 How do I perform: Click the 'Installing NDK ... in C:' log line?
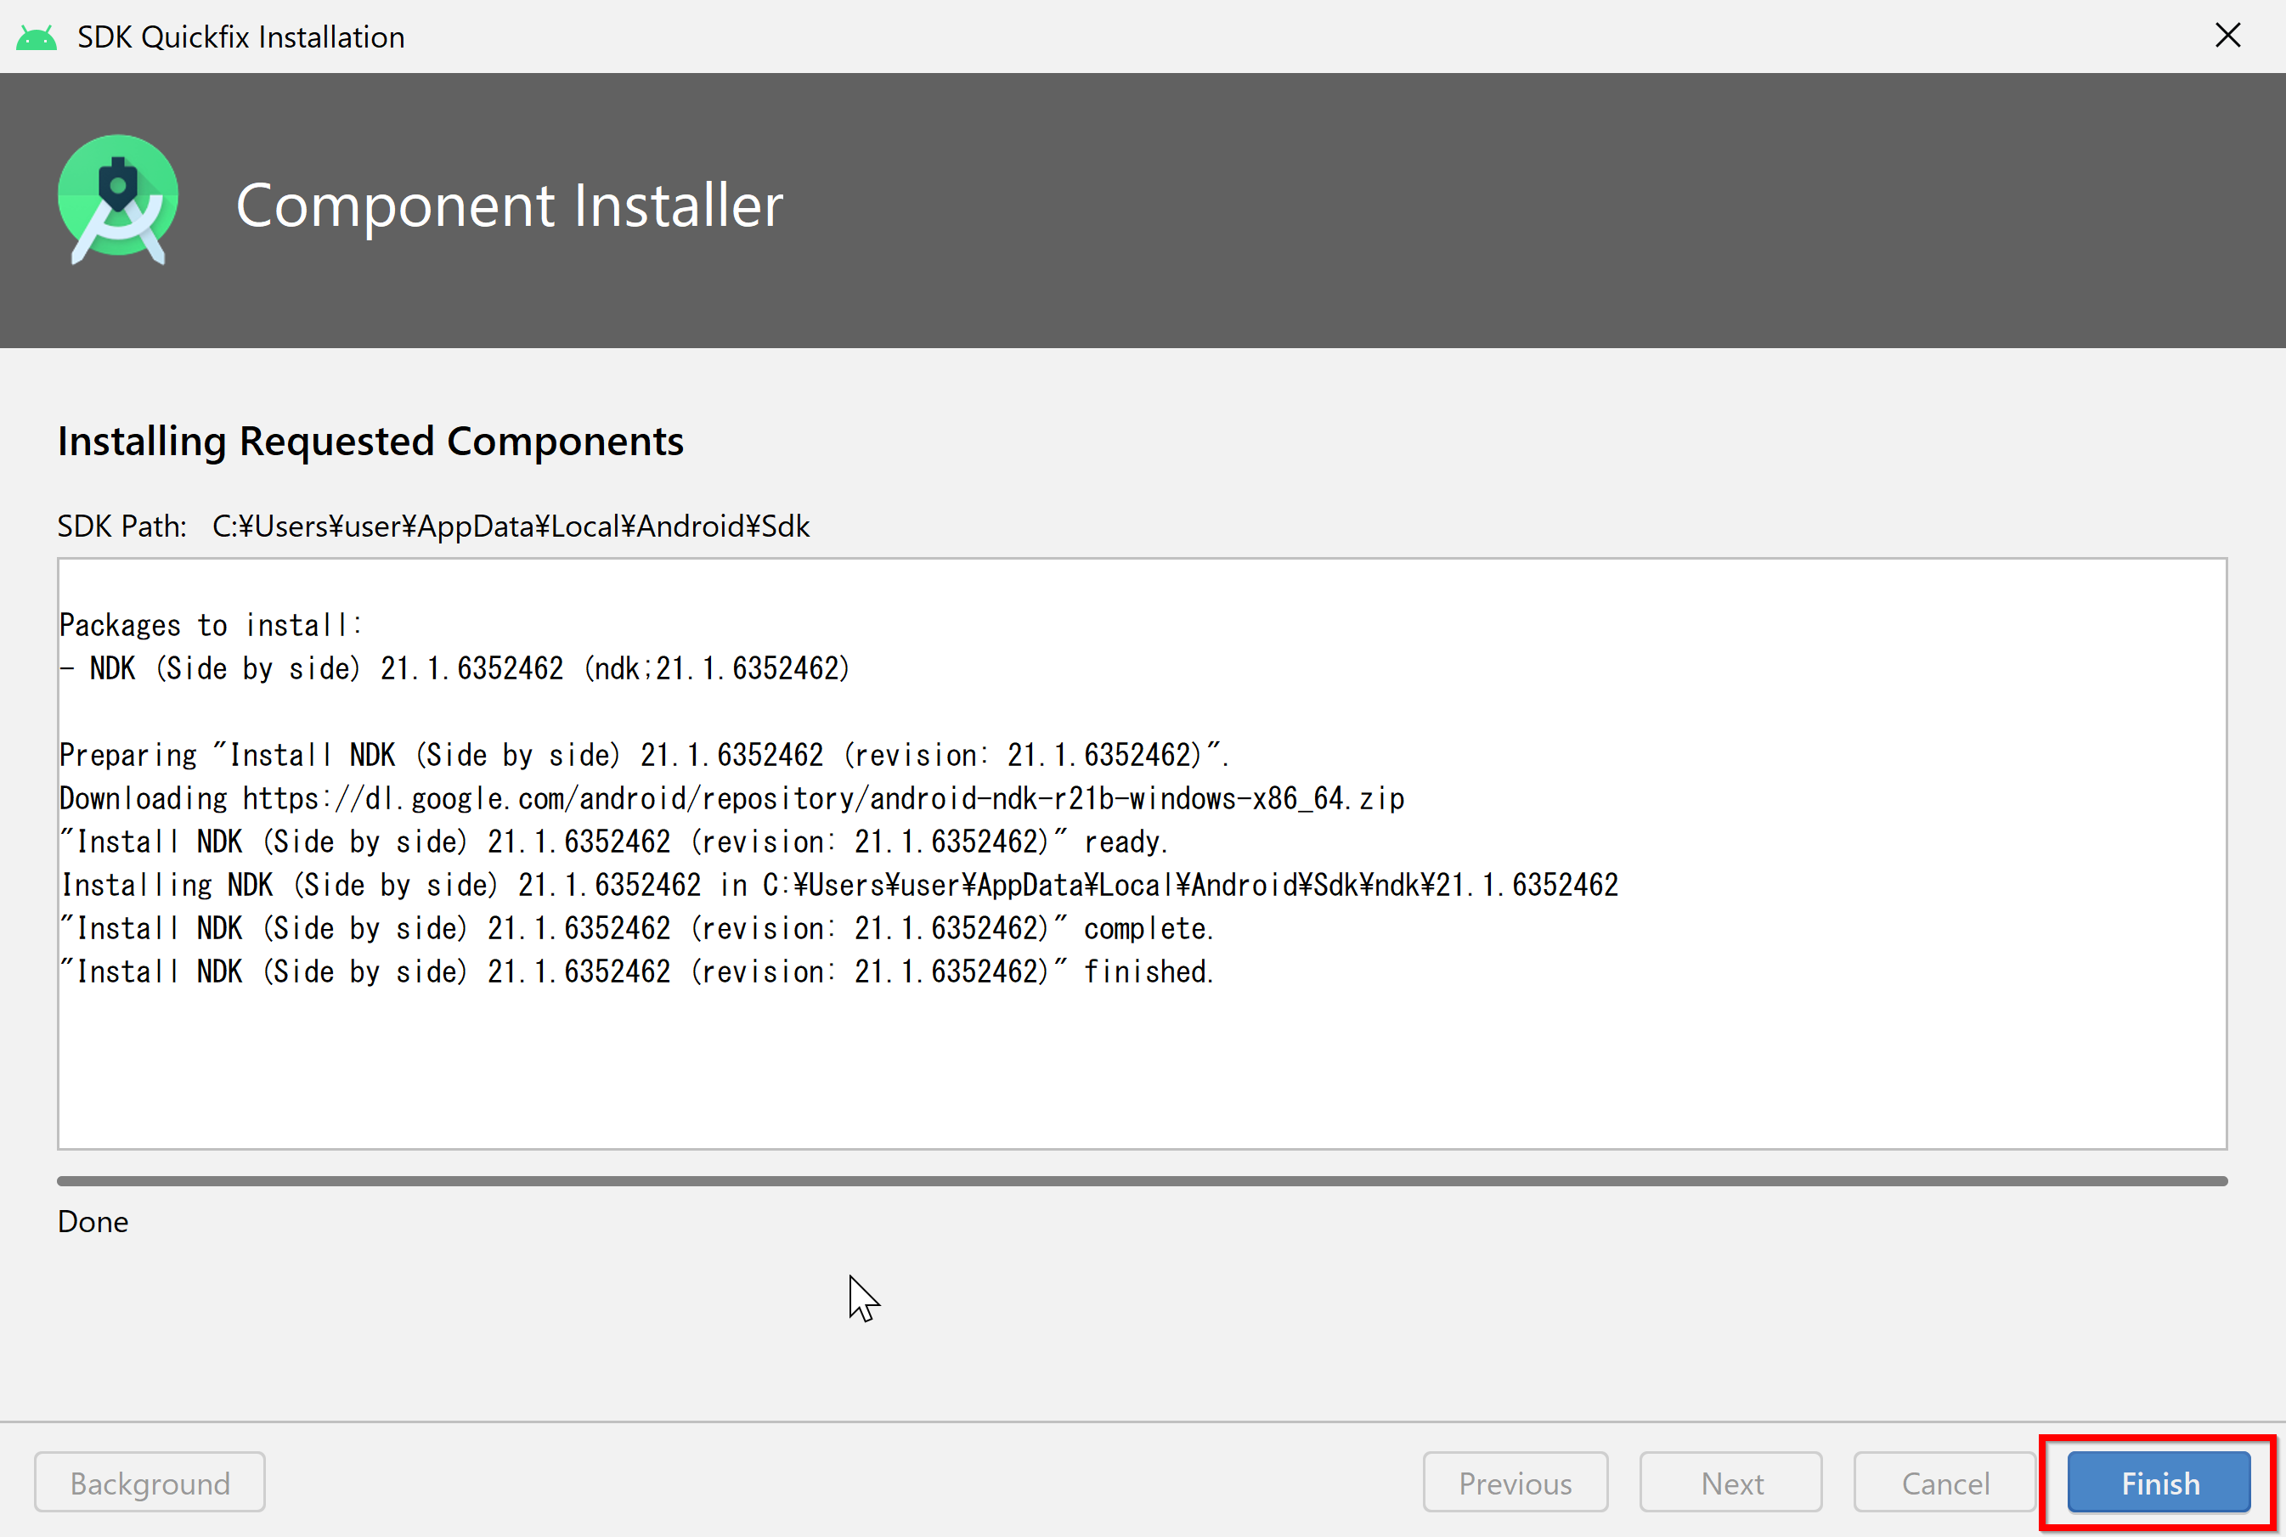click(x=839, y=885)
